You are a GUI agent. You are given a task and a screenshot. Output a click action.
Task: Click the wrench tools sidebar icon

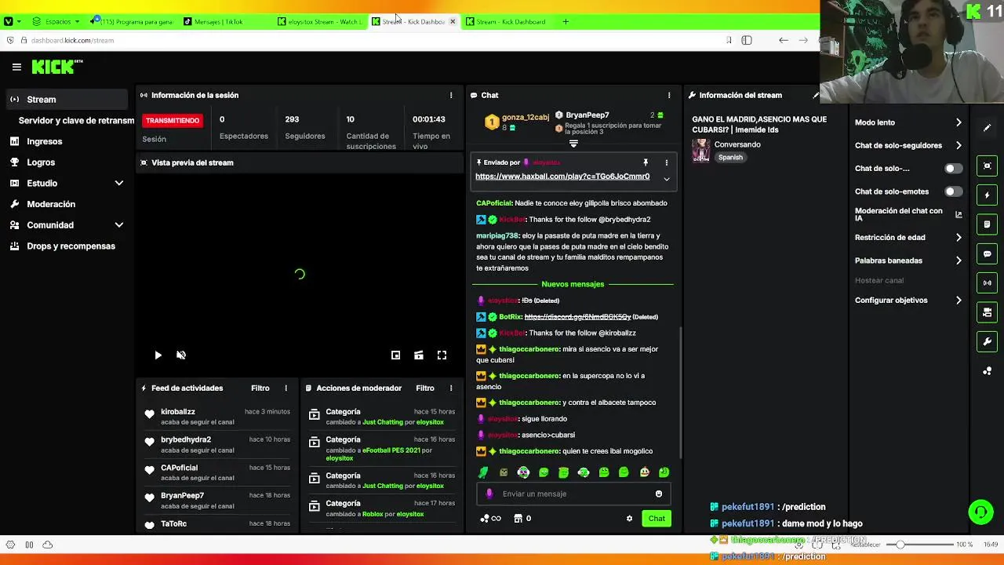tap(988, 341)
